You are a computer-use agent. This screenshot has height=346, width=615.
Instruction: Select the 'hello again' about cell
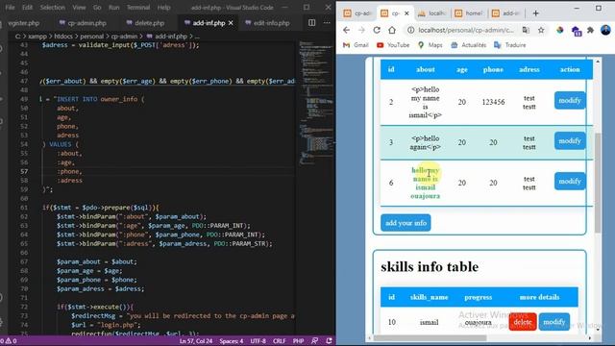pyautogui.click(x=425, y=143)
